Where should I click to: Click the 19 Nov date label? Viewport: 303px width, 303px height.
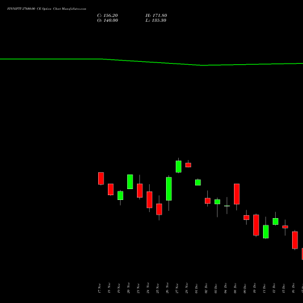pos(119,288)
